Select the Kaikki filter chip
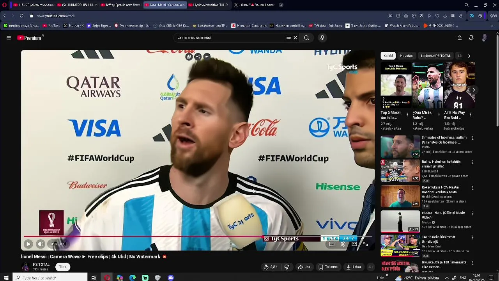 pyautogui.click(x=388, y=56)
